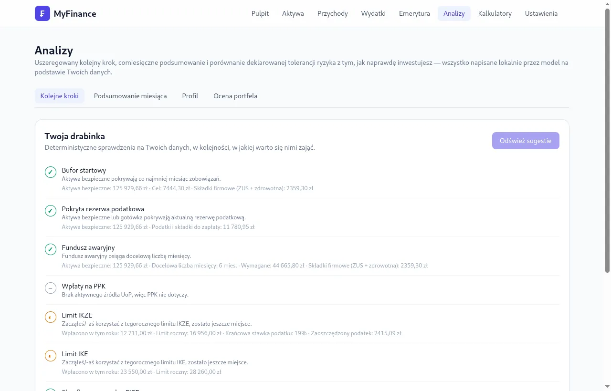611x391 pixels.
Task: Click the Fundusz awaryjny row title
Action: click(88, 247)
